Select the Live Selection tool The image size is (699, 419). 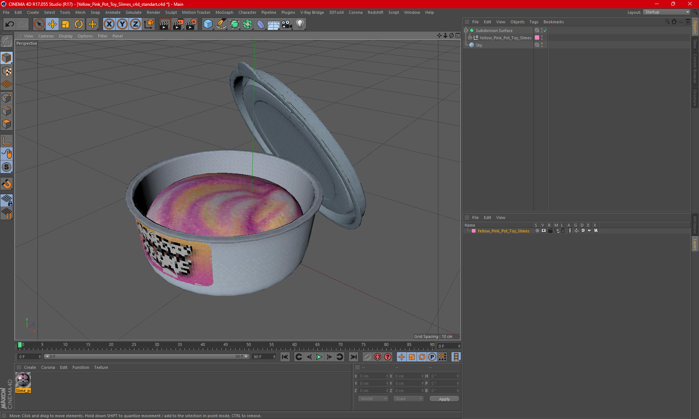tap(39, 24)
